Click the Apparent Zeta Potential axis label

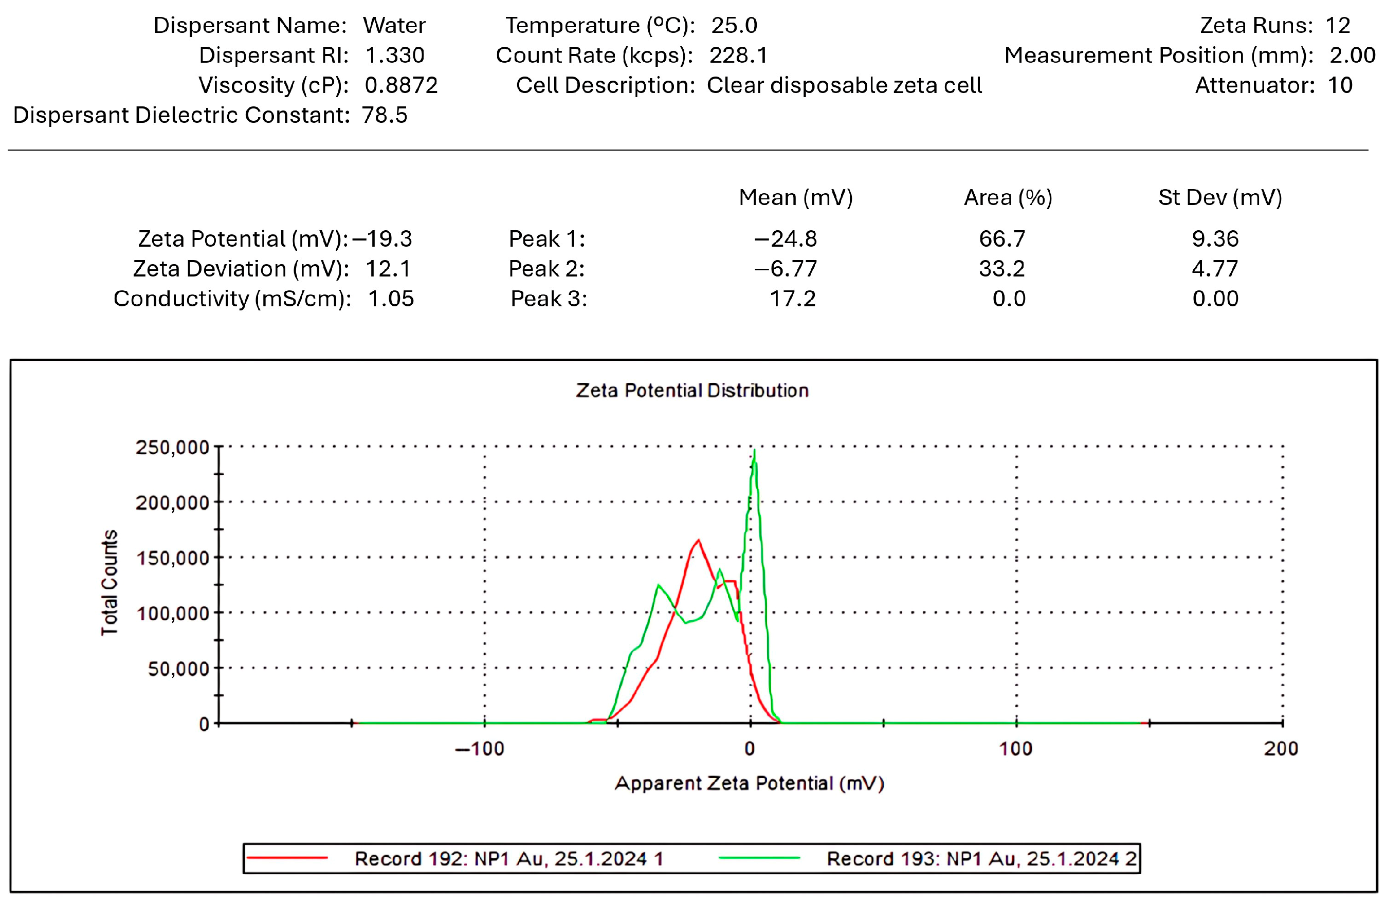tap(750, 783)
